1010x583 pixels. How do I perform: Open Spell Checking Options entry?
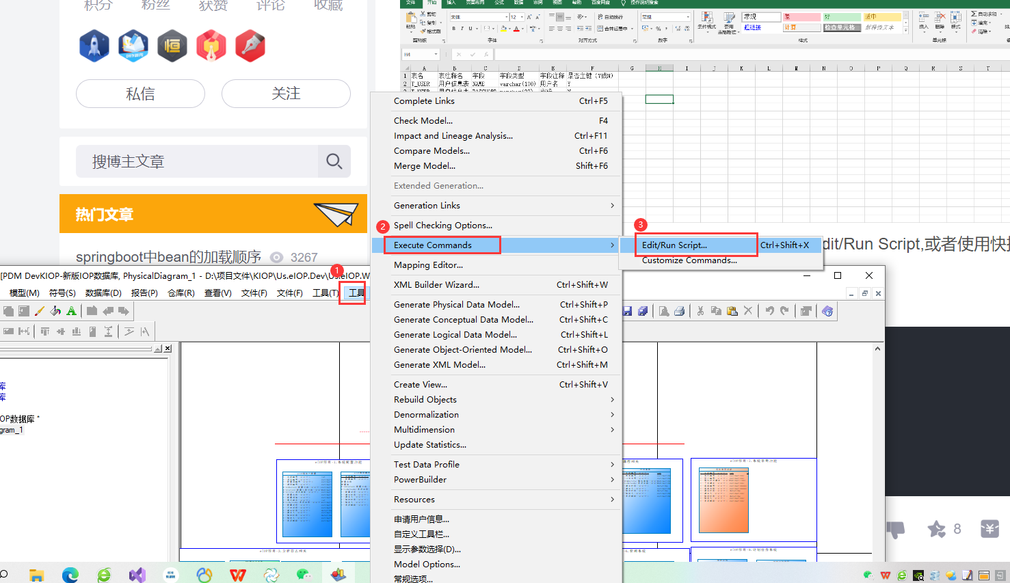(443, 225)
